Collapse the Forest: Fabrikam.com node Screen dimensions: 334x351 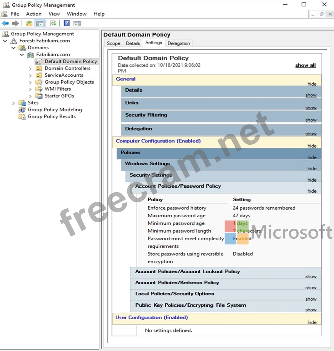(x=5, y=41)
